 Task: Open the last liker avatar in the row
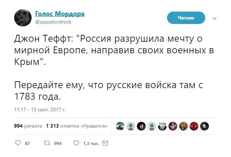click(x=205, y=126)
